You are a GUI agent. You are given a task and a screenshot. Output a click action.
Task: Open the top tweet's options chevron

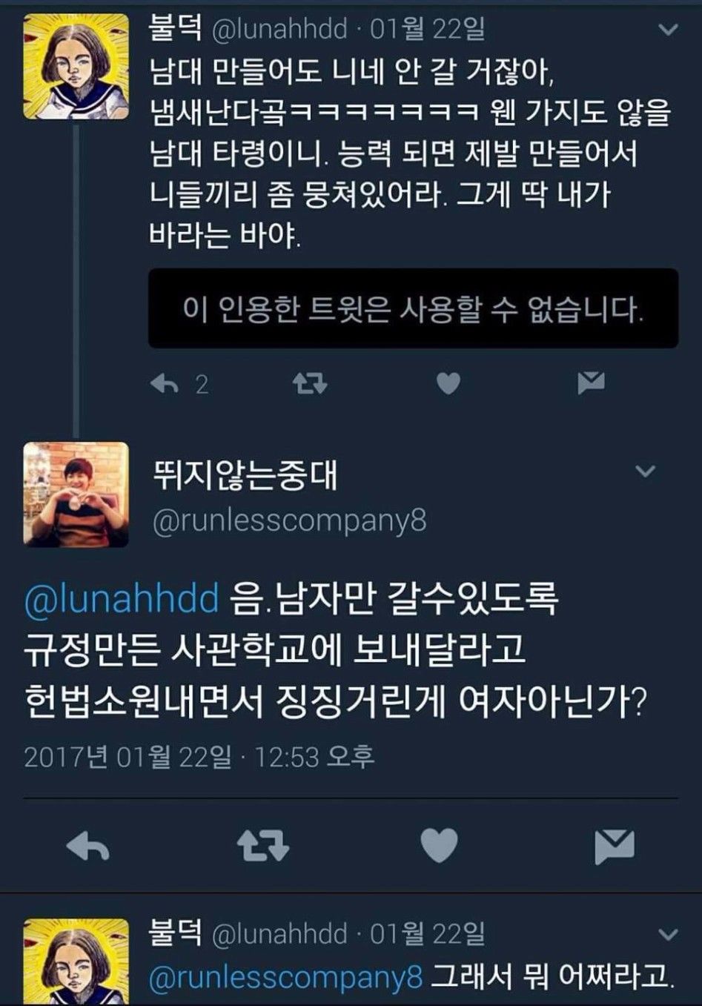pyautogui.click(x=669, y=30)
